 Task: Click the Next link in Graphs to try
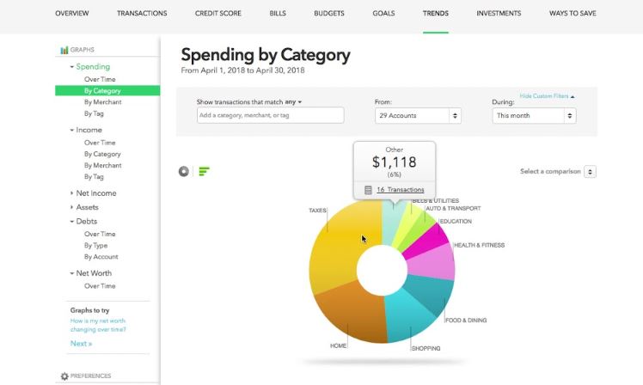pyautogui.click(x=81, y=344)
